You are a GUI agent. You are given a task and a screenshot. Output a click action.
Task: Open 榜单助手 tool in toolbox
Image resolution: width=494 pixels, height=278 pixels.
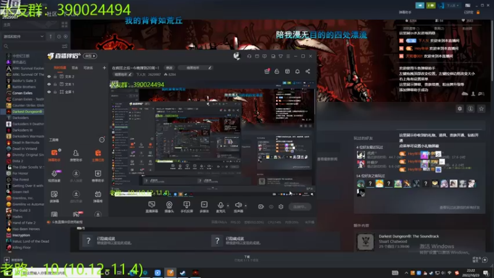tap(98, 176)
